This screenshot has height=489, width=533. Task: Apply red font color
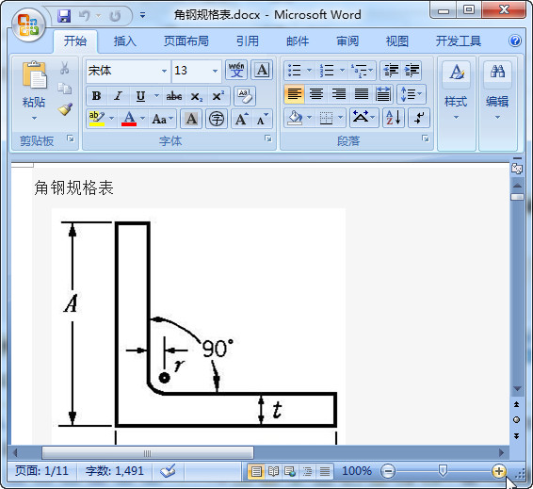(x=129, y=119)
